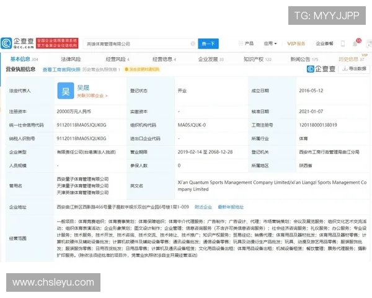The height and width of the screenshot is (298, 372).
Task: Click the Qcc.com logo in header
Action: pos(17,43)
